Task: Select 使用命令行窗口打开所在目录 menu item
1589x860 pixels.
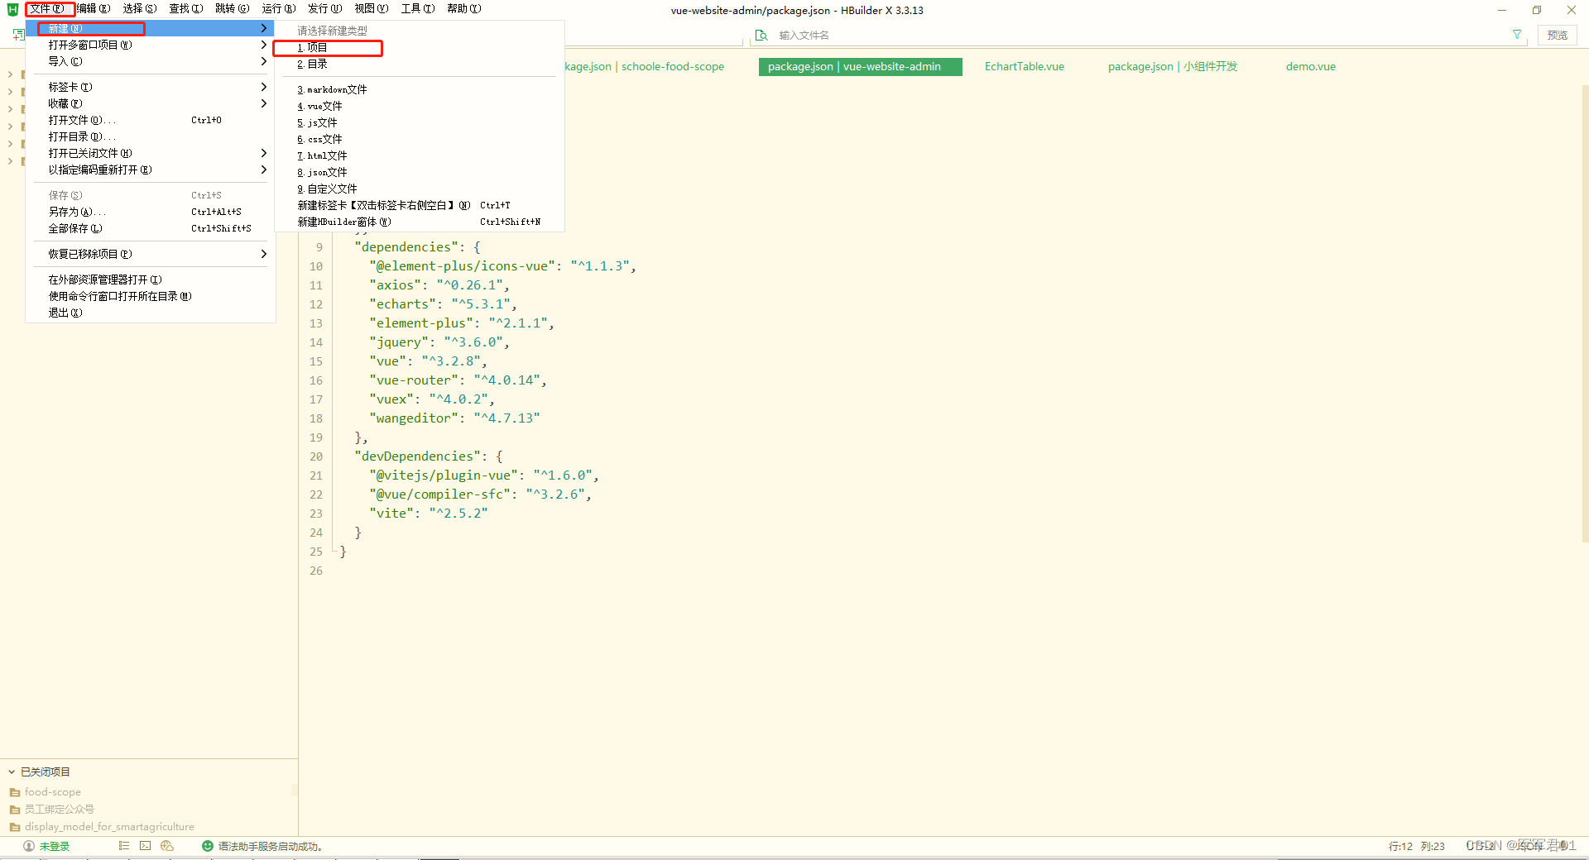Action: click(151, 296)
